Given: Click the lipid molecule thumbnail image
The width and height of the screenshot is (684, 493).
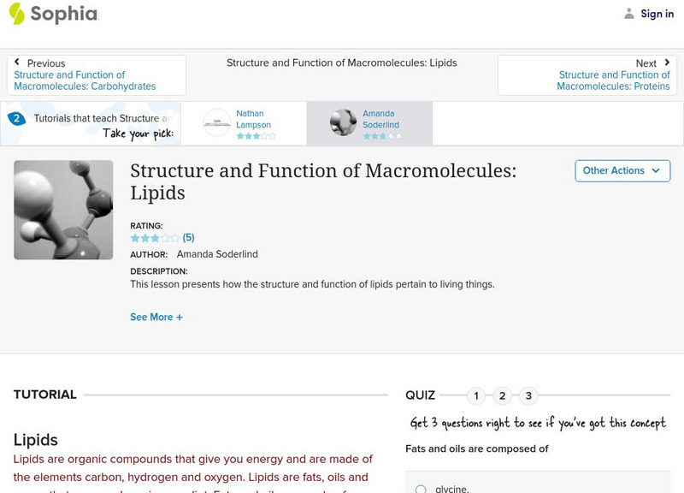Looking at the screenshot, I should pyautogui.click(x=63, y=210).
